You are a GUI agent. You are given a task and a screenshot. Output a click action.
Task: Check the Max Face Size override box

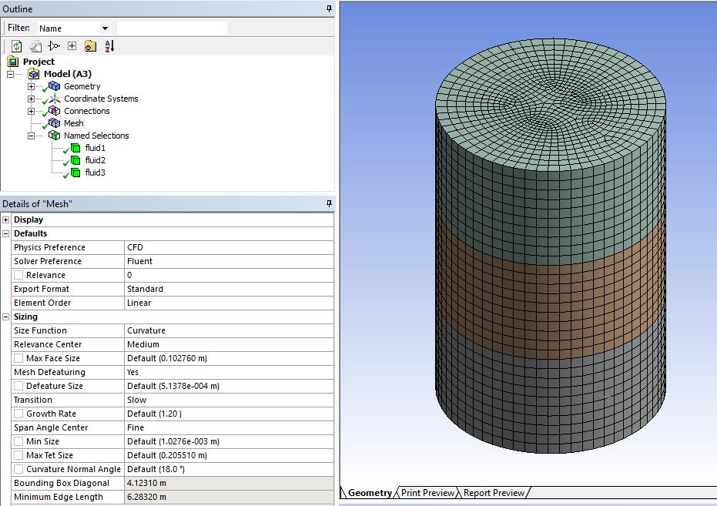coord(18,358)
